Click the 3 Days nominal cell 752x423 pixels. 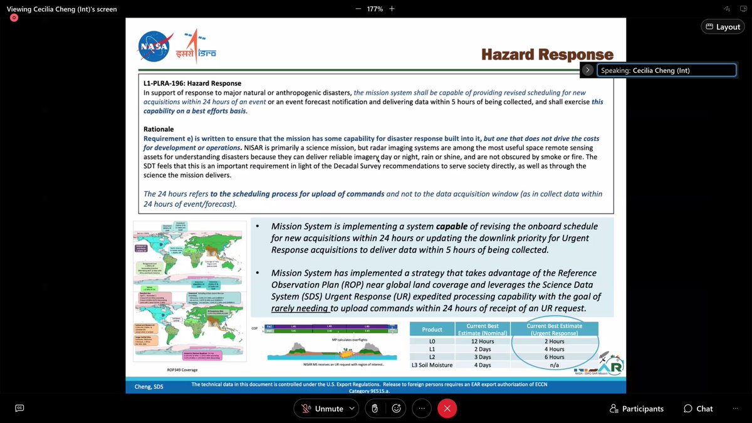(x=482, y=357)
